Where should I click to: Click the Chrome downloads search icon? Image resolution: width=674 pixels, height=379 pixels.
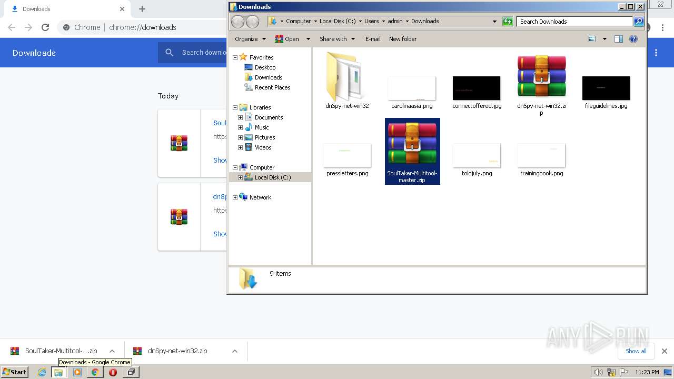(169, 53)
